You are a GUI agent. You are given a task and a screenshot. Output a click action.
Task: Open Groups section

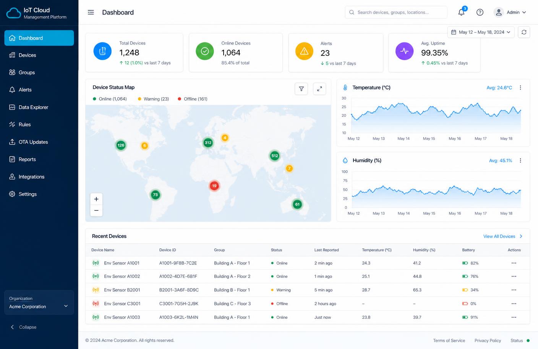[x=39, y=72]
